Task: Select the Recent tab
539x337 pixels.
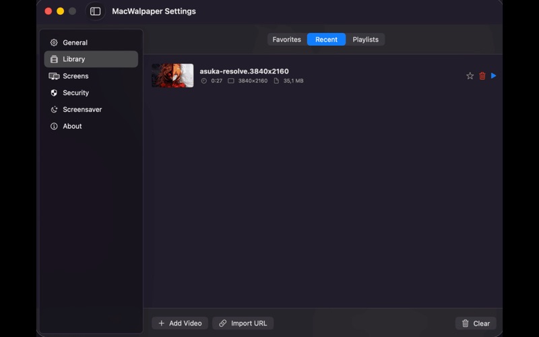Action: pyautogui.click(x=326, y=40)
